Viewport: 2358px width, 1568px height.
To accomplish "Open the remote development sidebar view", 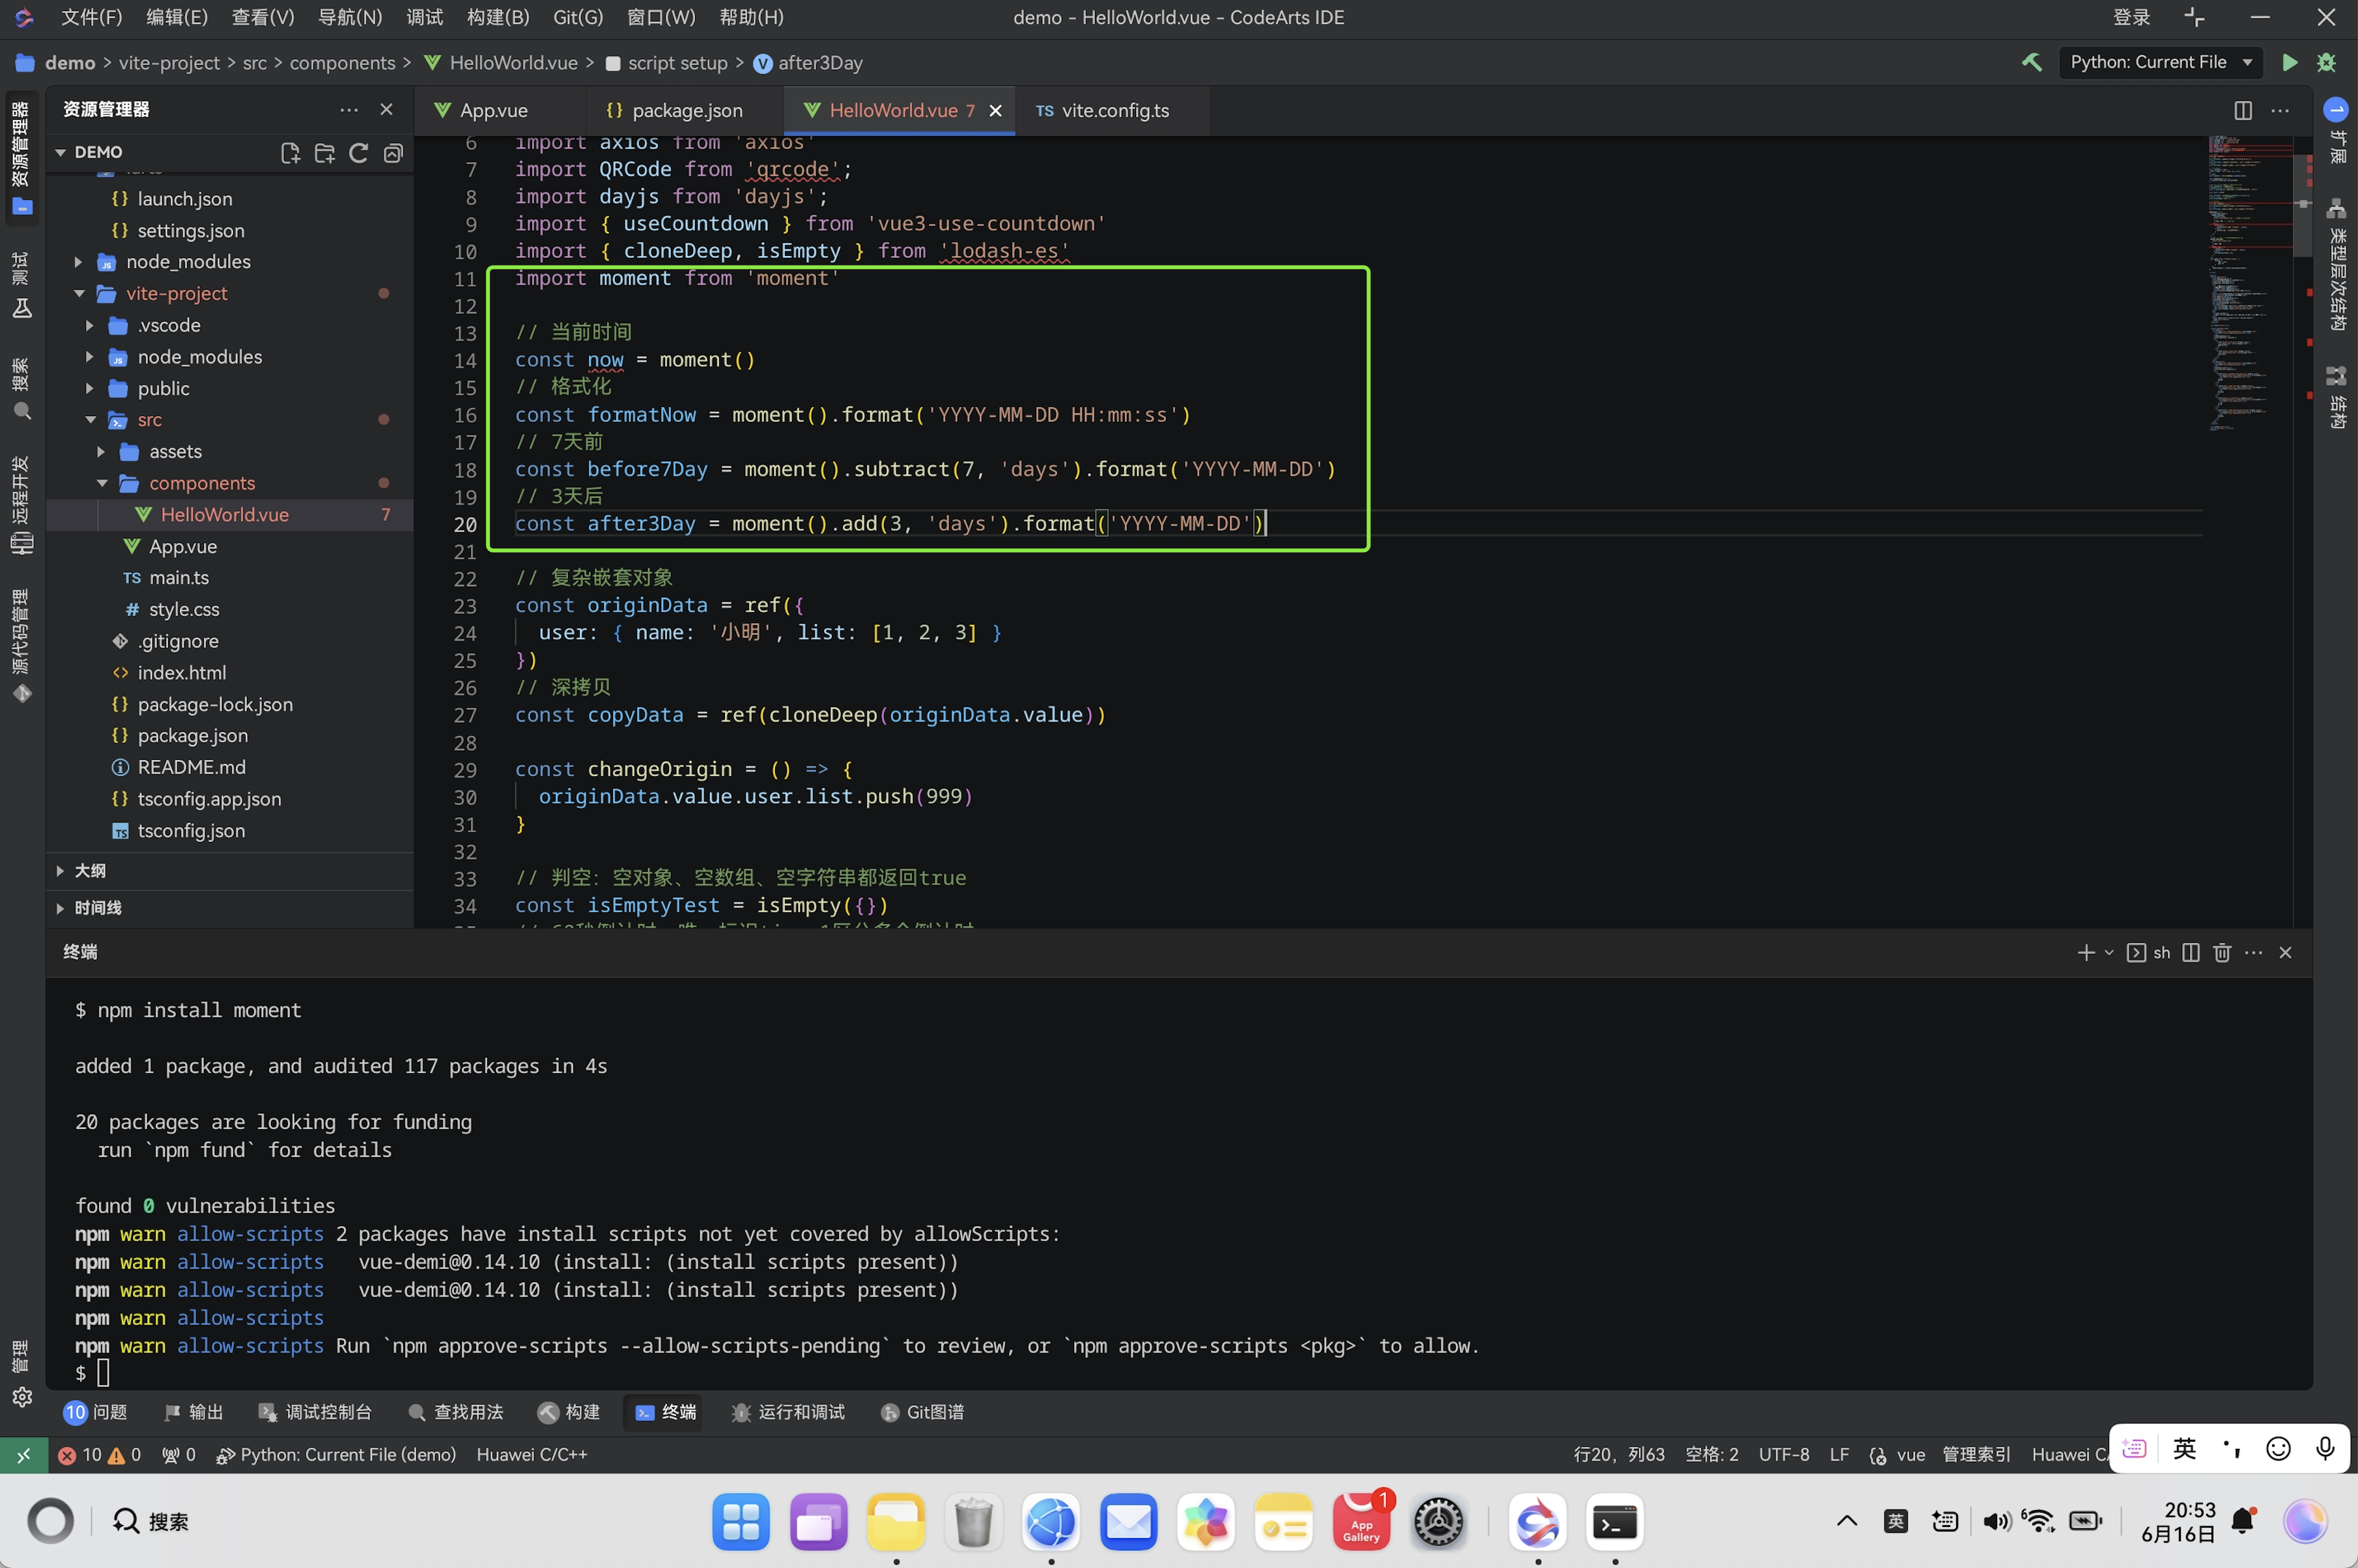I will (x=22, y=505).
